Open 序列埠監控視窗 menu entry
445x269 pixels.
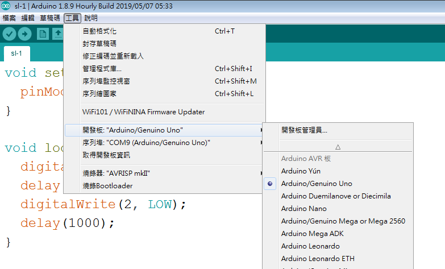tap(106, 81)
